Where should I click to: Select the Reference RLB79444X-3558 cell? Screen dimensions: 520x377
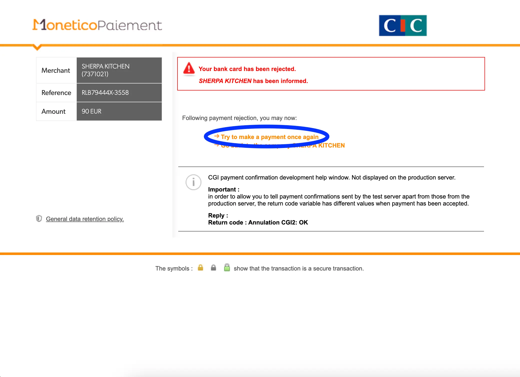click(119, 92)
